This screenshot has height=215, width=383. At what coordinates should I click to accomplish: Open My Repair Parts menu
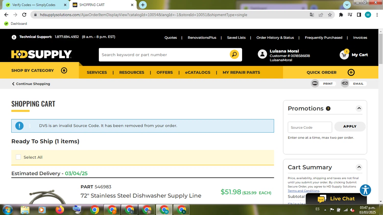click(x=241, y=72)
